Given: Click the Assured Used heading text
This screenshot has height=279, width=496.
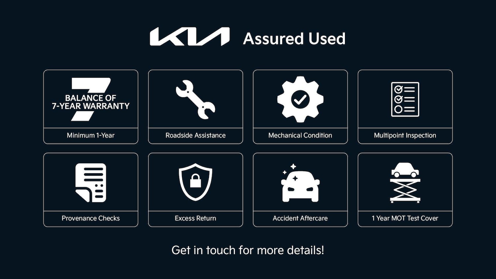Looking at the screenshot, I should coord(294,39).
